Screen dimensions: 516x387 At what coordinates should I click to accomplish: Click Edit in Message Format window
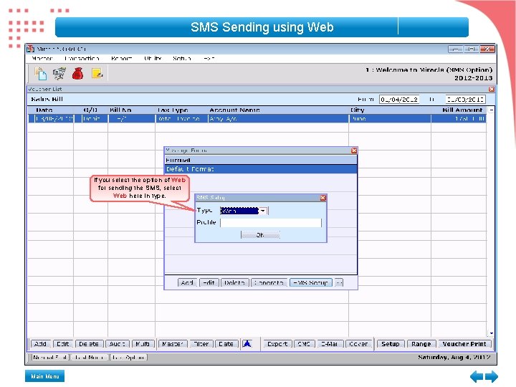coord(209,282)
